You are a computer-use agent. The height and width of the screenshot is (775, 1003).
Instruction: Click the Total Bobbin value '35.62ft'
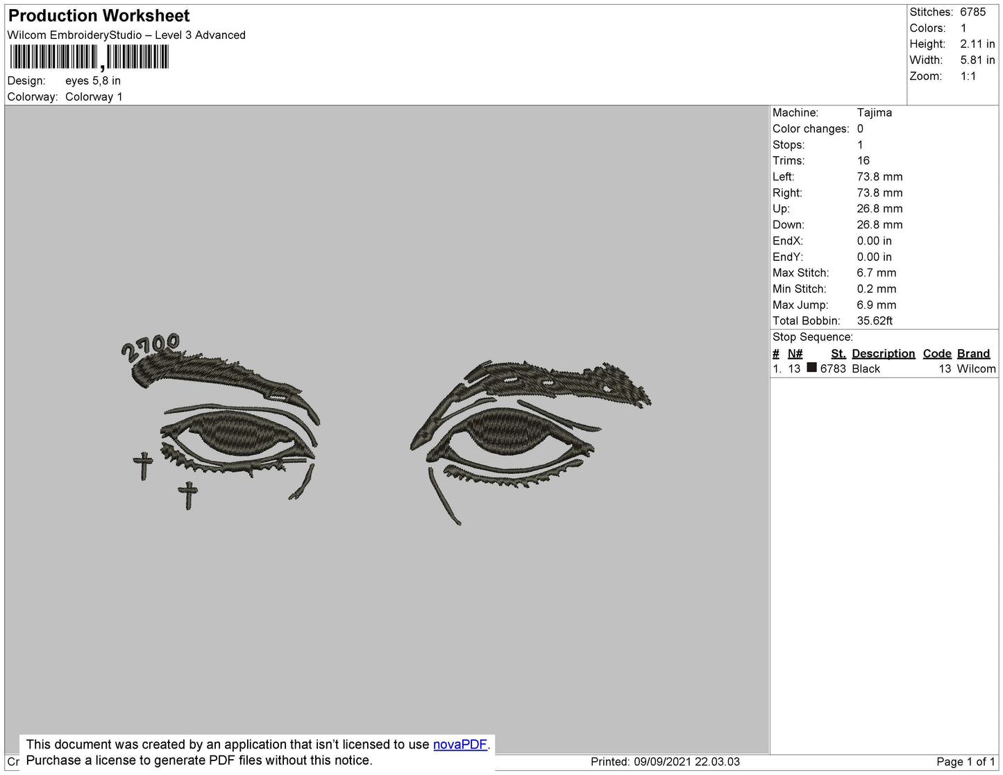point(875,321)
